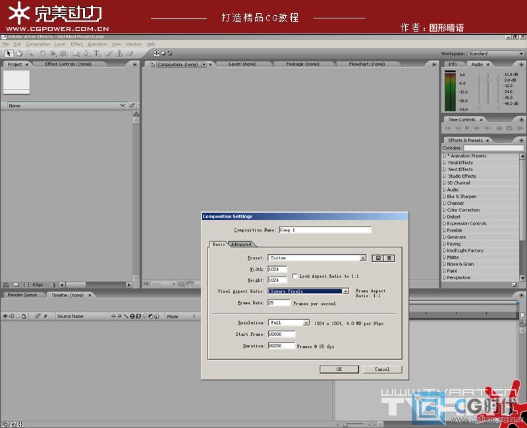The width and height of the screenshot is (527, 428).
Task: Switch to the Advanced tab in dialog
Action: 241,244
